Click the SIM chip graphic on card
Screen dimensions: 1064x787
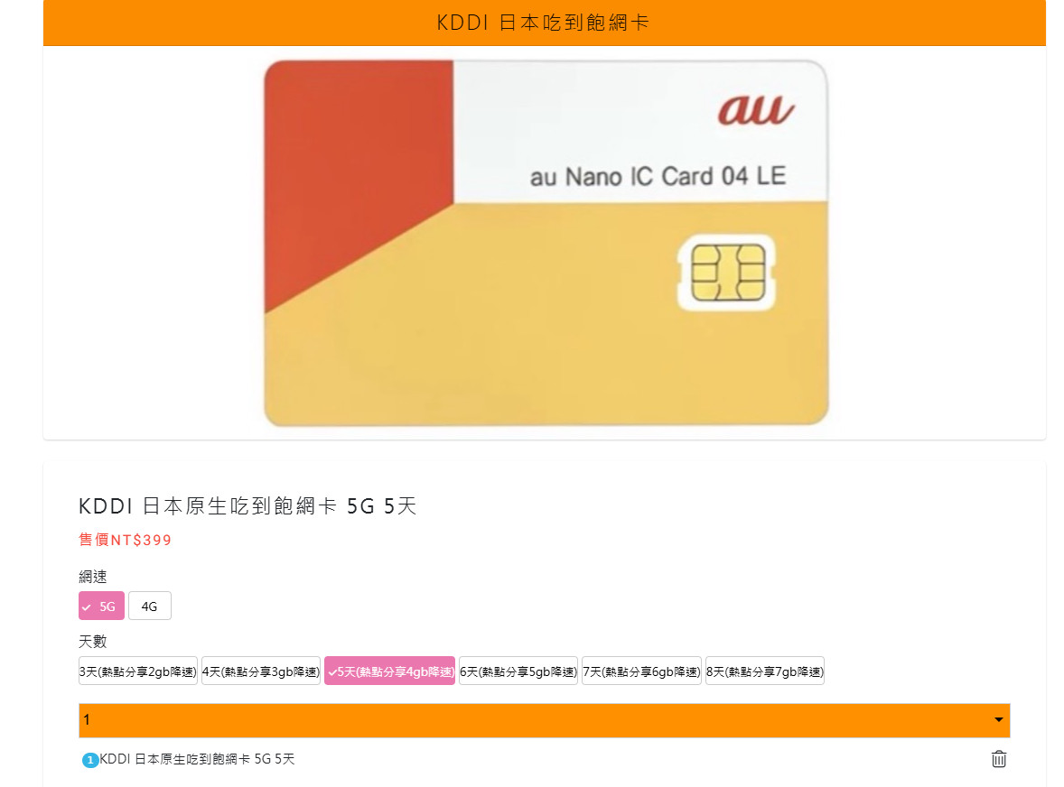coord(727,273)
